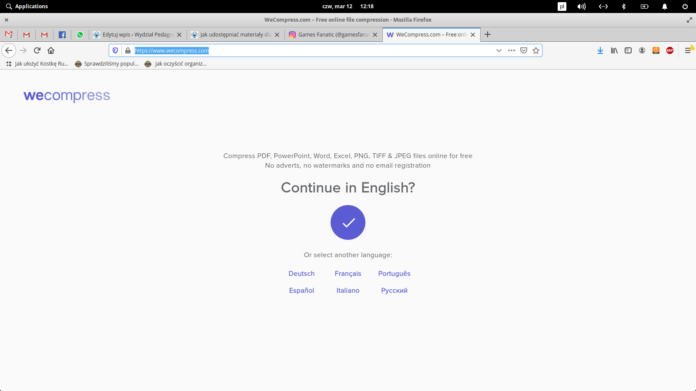Go back one page
Viewport: 696px width, 391px height.
click(9, 50)
